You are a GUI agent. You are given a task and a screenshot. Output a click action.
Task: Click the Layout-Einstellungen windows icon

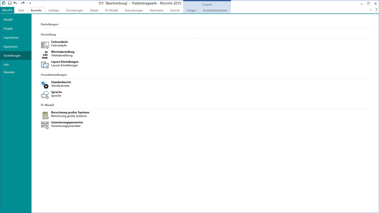tap(45, 65)
